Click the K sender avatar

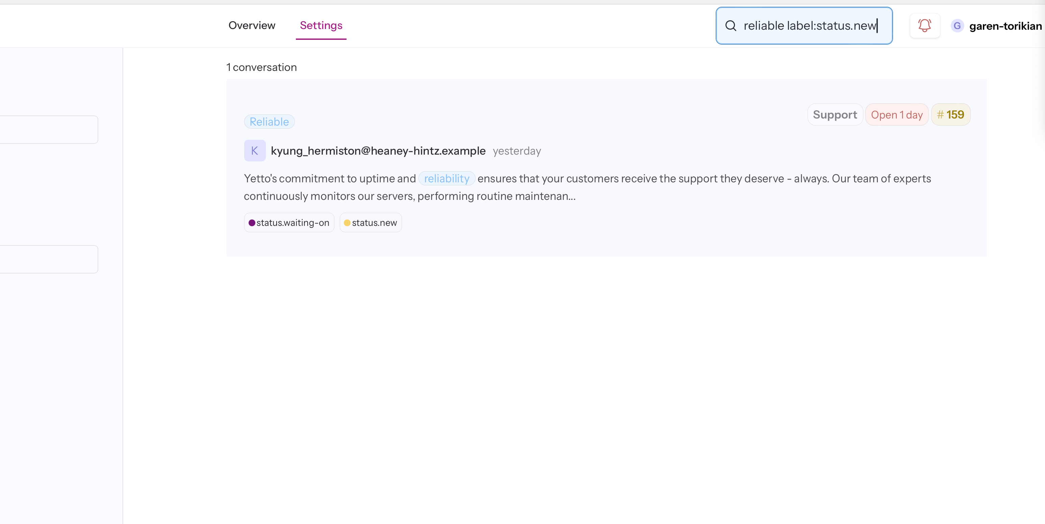pos(255,151)
